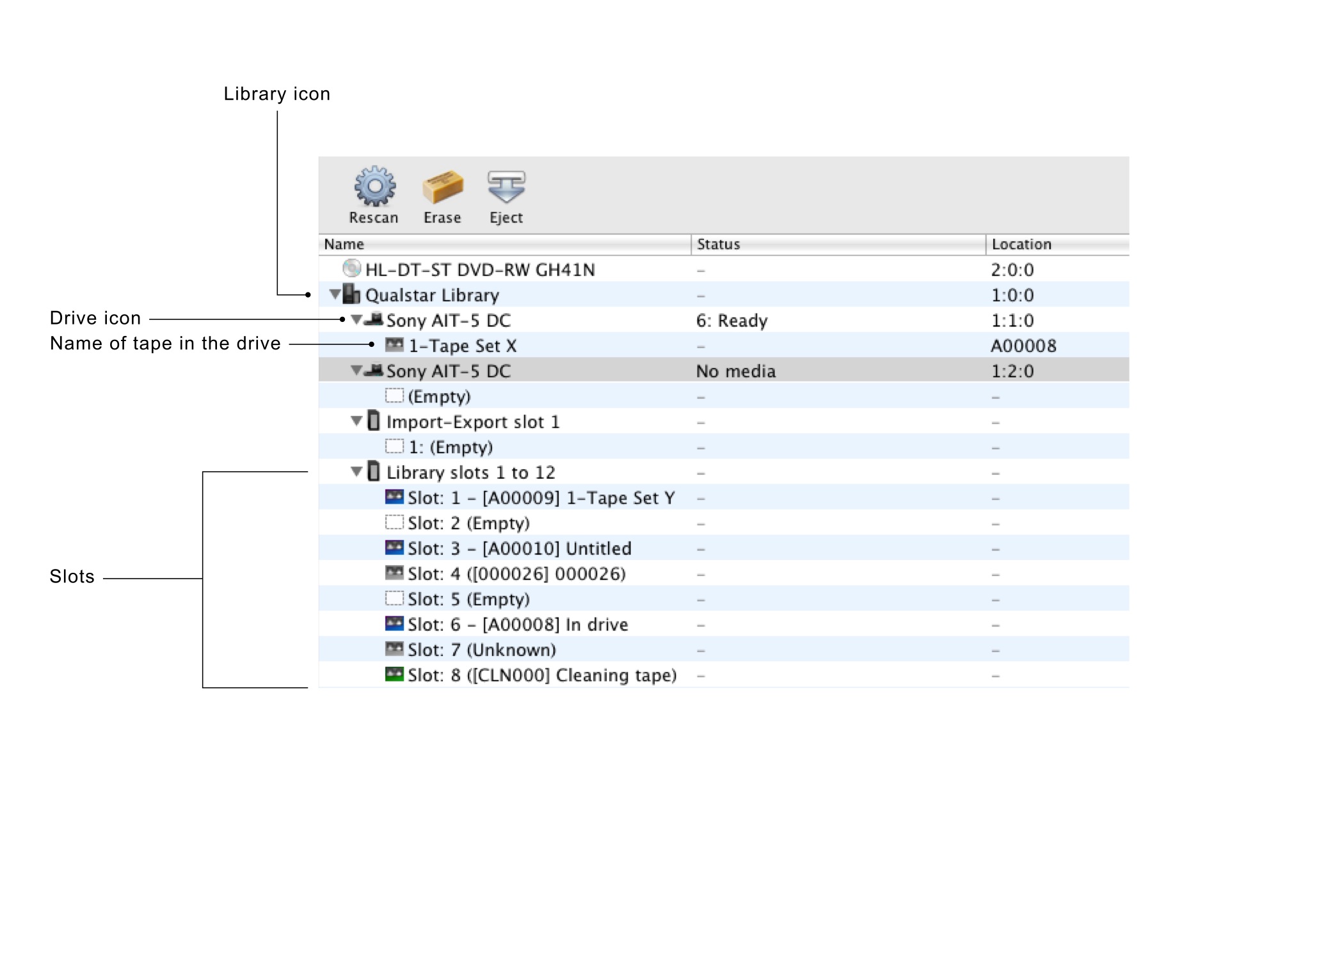Click the Qualstar Library icon
Image resolution: width=1344 pixels, height=960 pixels.
tap(351, 294)
